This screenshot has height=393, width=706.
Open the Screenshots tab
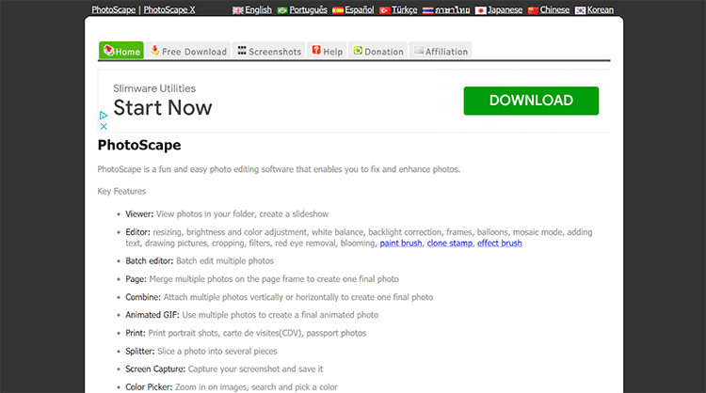click(268, 52)
